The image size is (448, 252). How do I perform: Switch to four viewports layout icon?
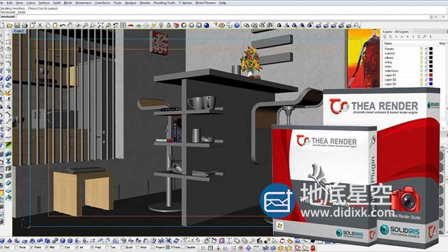[123, 26]
